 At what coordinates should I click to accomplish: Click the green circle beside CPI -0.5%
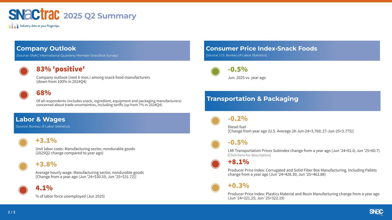click(215, 71)
